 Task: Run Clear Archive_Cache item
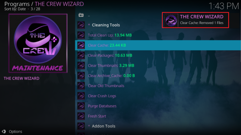[158, 76]
